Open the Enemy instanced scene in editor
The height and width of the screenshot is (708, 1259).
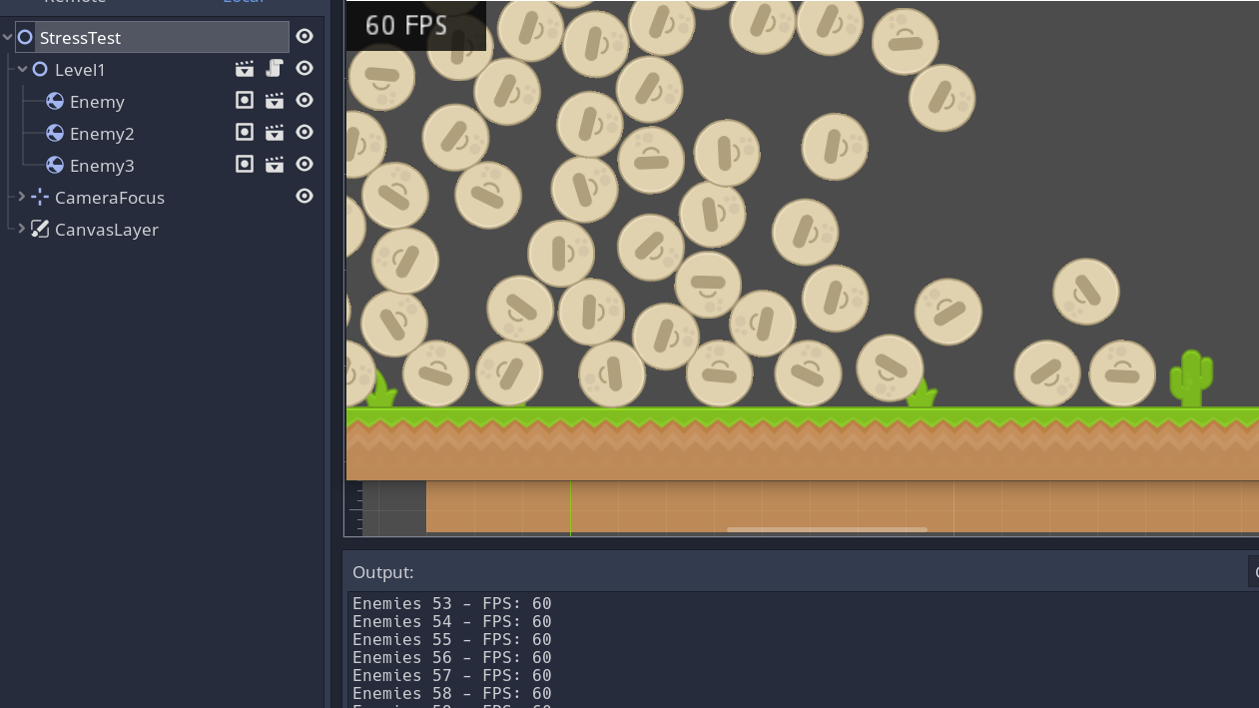tap(275, 101)
